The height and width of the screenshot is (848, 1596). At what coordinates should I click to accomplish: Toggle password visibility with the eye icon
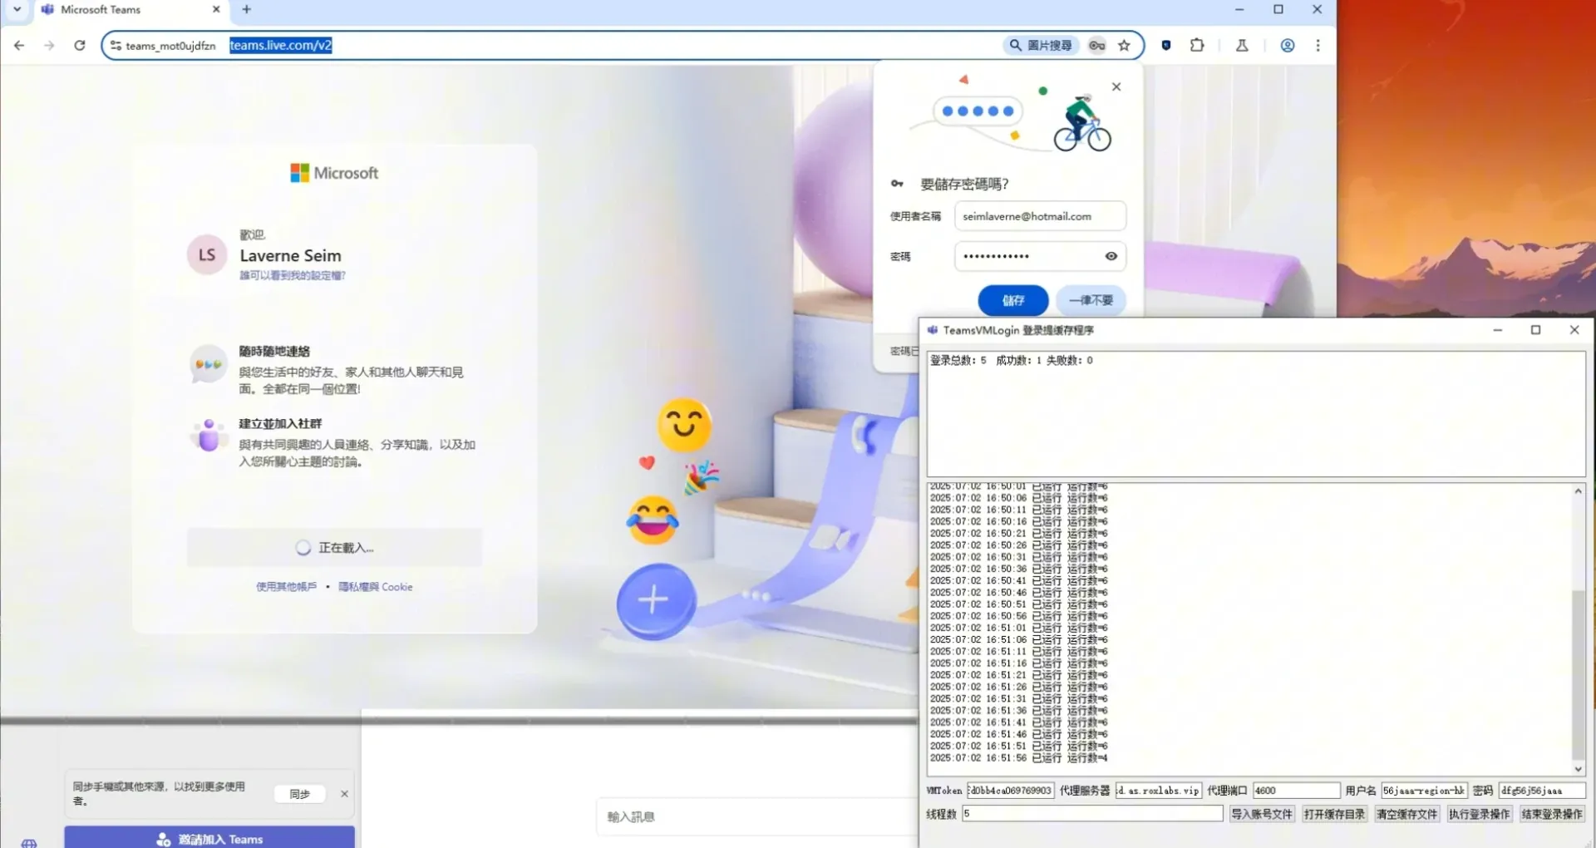pos(1111,256)
